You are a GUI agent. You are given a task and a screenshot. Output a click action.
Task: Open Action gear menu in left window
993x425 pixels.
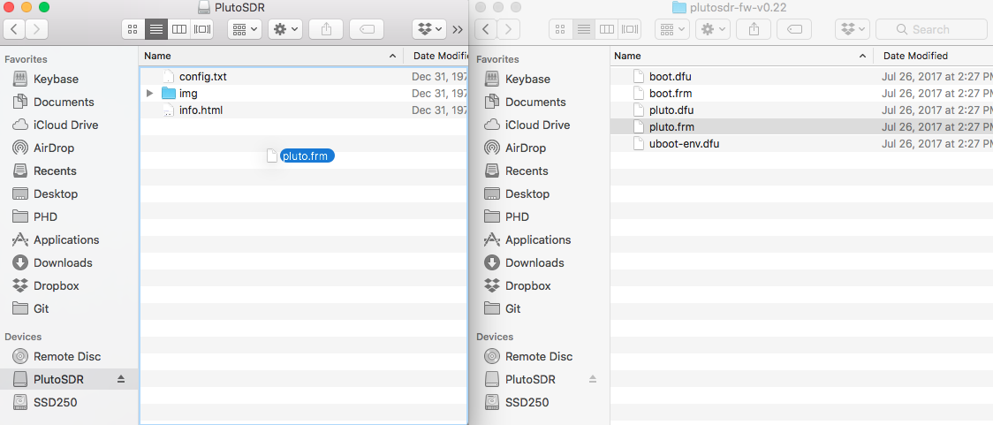point(286,29)
